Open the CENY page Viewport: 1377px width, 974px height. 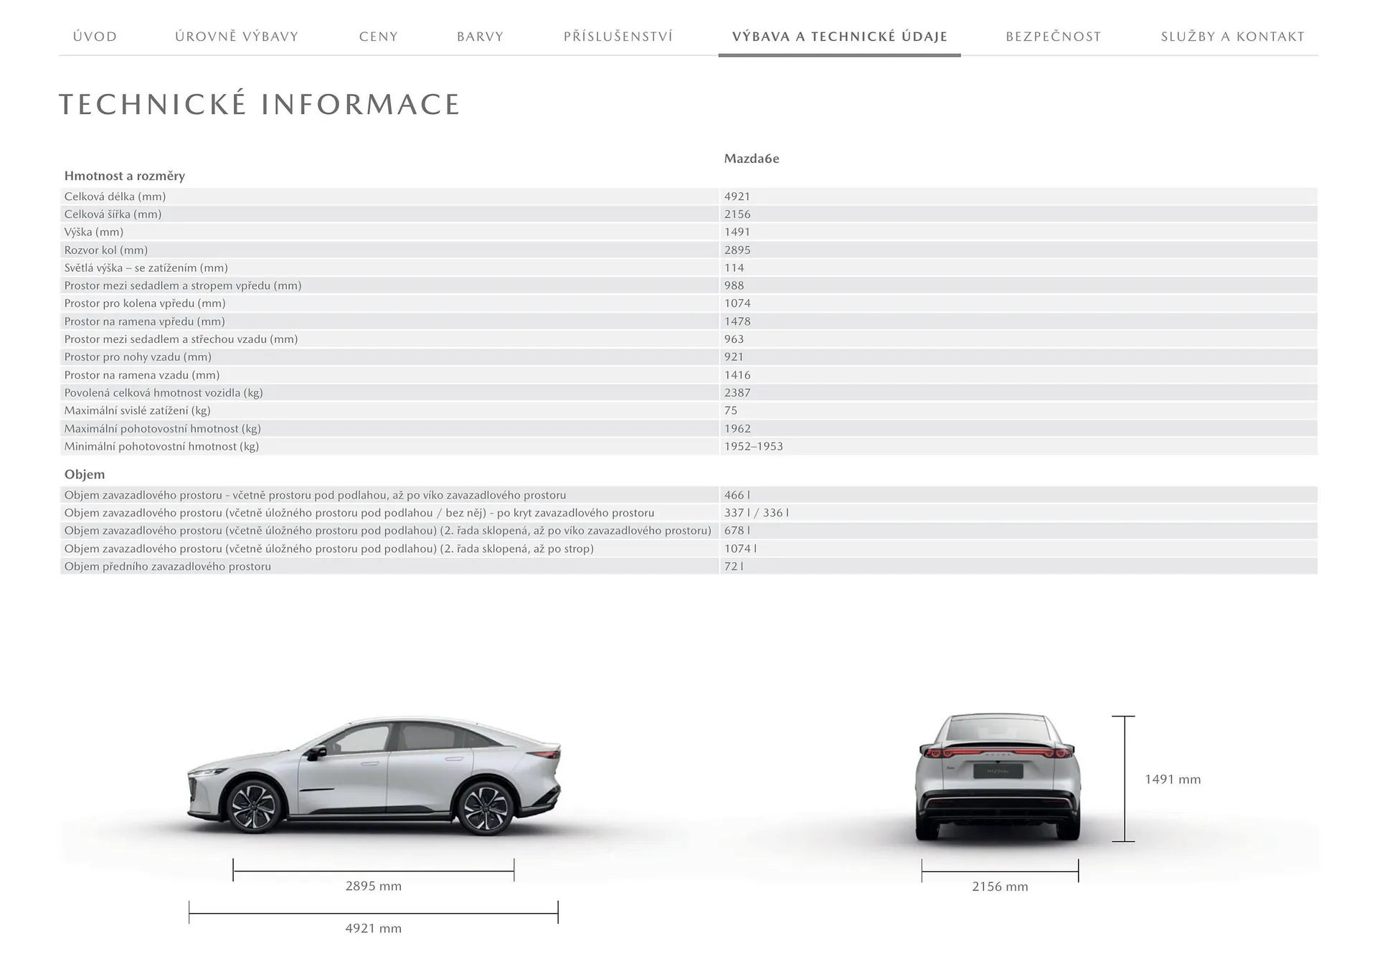click(x=378, y=36)
